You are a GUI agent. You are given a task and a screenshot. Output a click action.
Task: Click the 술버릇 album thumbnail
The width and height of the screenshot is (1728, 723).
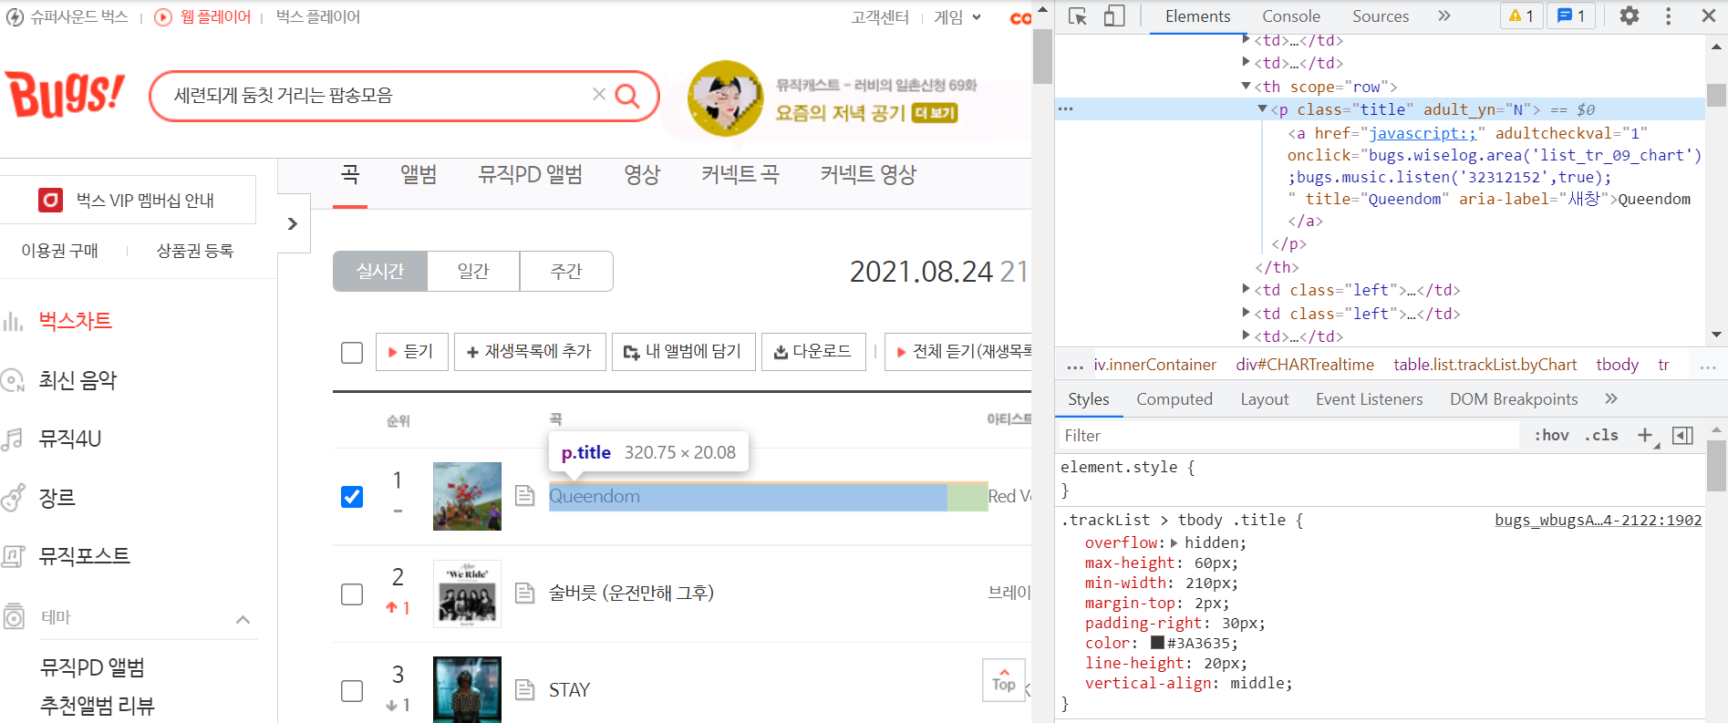coord(467,594)
